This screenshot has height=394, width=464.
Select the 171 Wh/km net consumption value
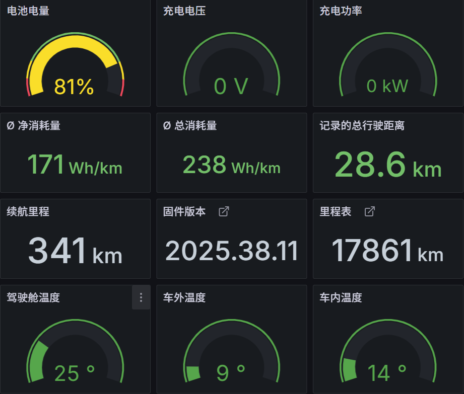pos(75,165)
